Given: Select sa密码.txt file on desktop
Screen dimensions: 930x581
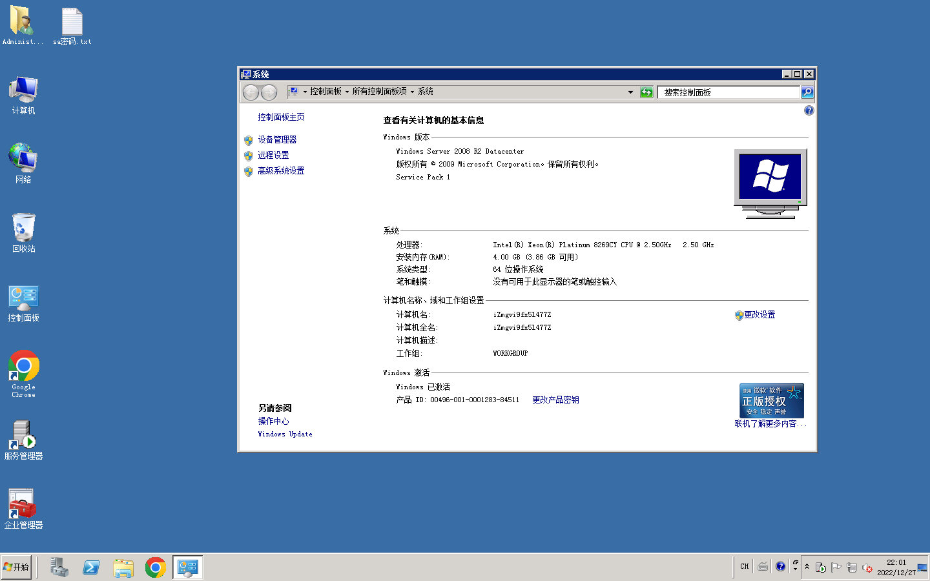Looking at the screenshot, I should click(72, 26).
